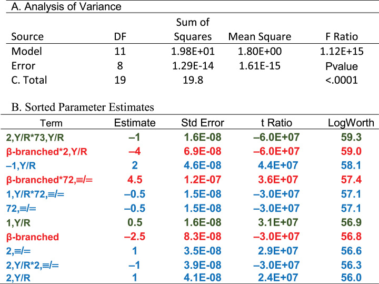379x284 pixels.
Task: Select the 'Model' source row label
Action: pos(27,51)
